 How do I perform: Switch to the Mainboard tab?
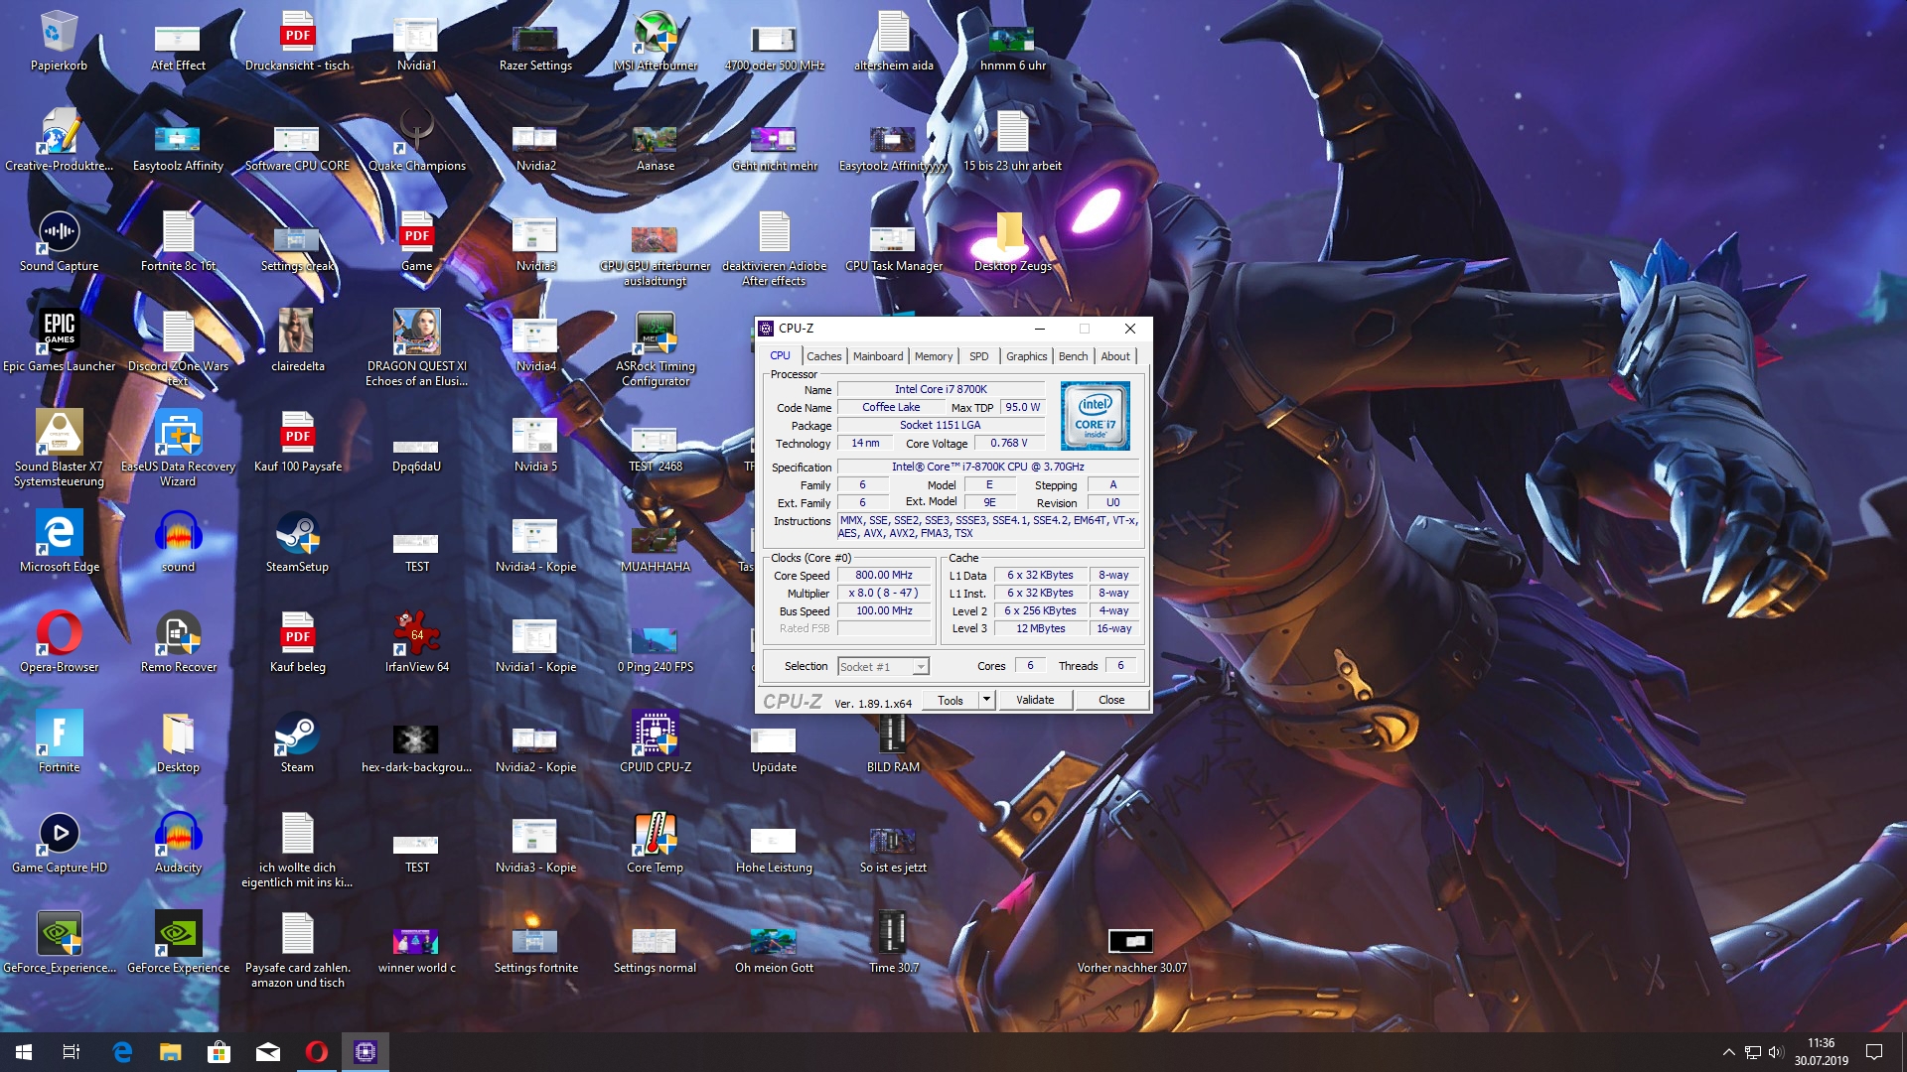tap(877, 356)
